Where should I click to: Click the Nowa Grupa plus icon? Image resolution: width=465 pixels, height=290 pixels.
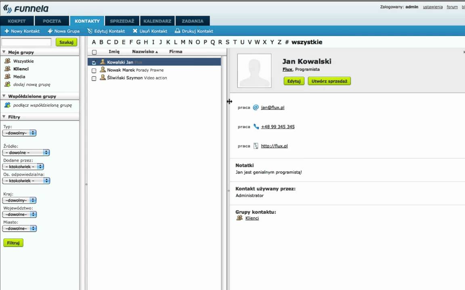(x=50, y=31)
